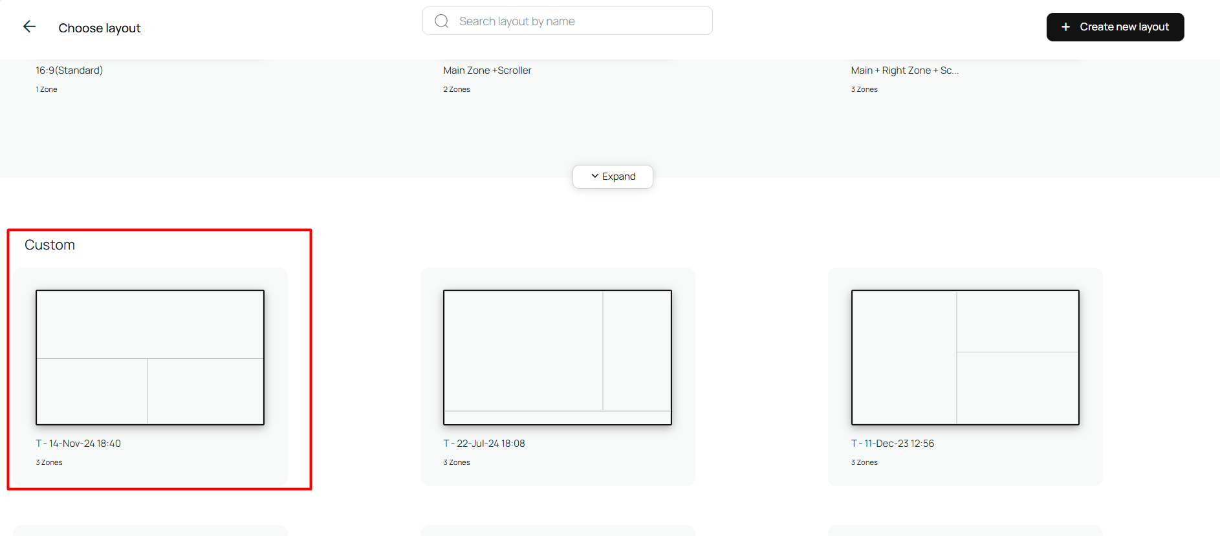Image resolution: width=1220 pixels, height=536 pixels.
Task: Expand the standard layouts section
Action: pos(613,177)
